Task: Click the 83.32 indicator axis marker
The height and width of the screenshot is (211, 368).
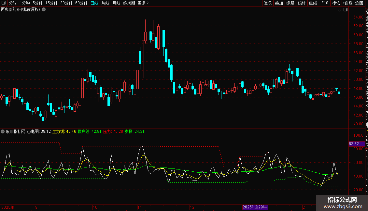Action: [357, 143]
